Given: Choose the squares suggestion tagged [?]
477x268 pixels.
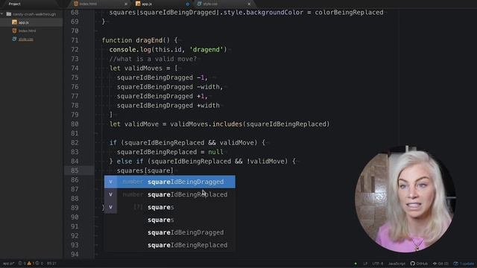Looking at the screenshot, I should pos(170,207).
